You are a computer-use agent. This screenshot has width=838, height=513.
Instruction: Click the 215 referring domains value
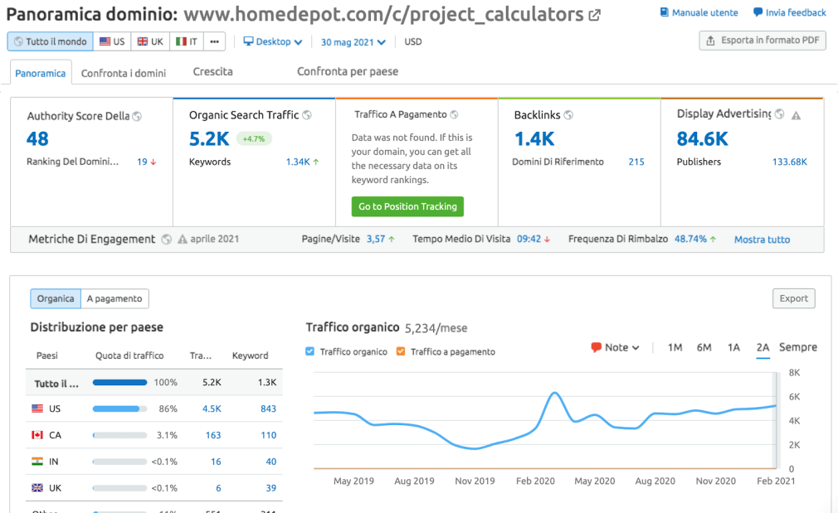pos(636,162)
